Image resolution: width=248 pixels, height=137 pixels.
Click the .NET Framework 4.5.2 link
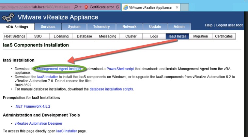[32, 106]
